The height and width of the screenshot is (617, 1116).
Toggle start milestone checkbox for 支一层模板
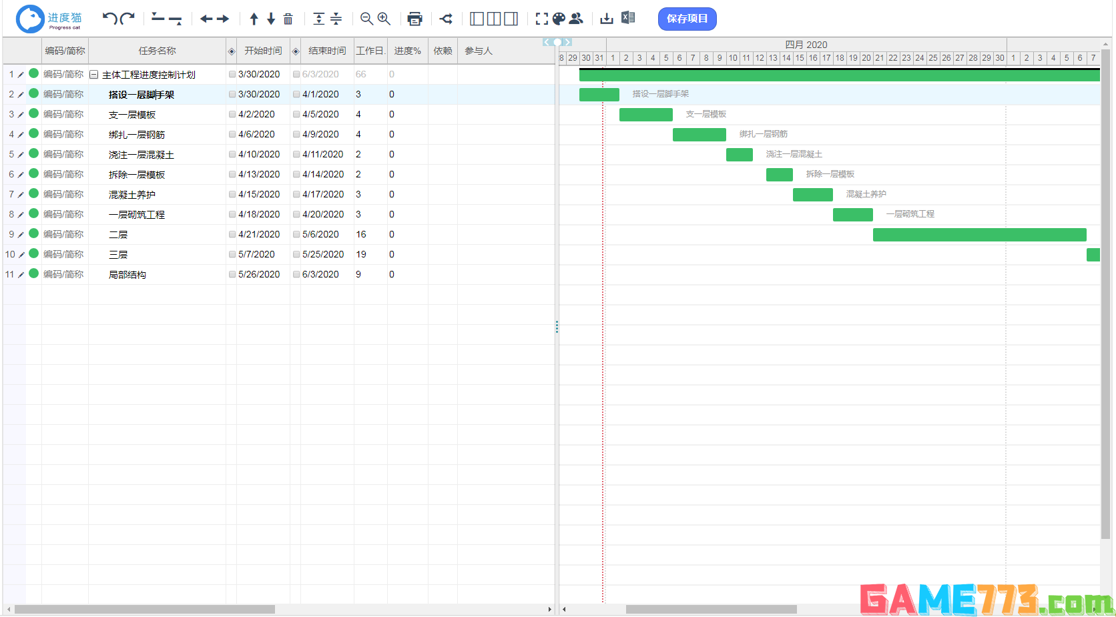tap(232, 115)
